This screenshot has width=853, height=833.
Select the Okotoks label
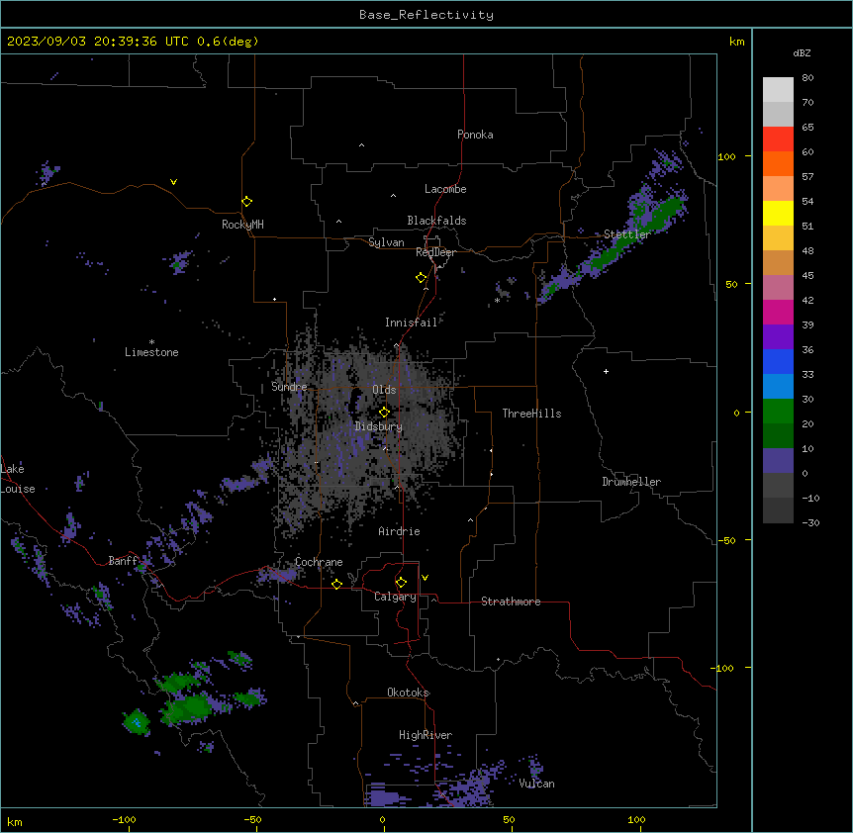pyautogui.click(x=408, y=693)
